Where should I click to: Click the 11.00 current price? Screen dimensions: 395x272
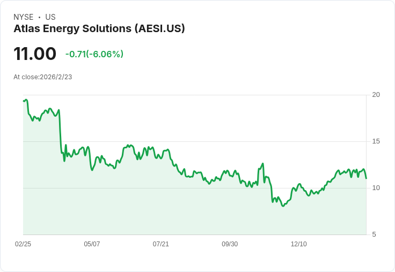(35, 54)
